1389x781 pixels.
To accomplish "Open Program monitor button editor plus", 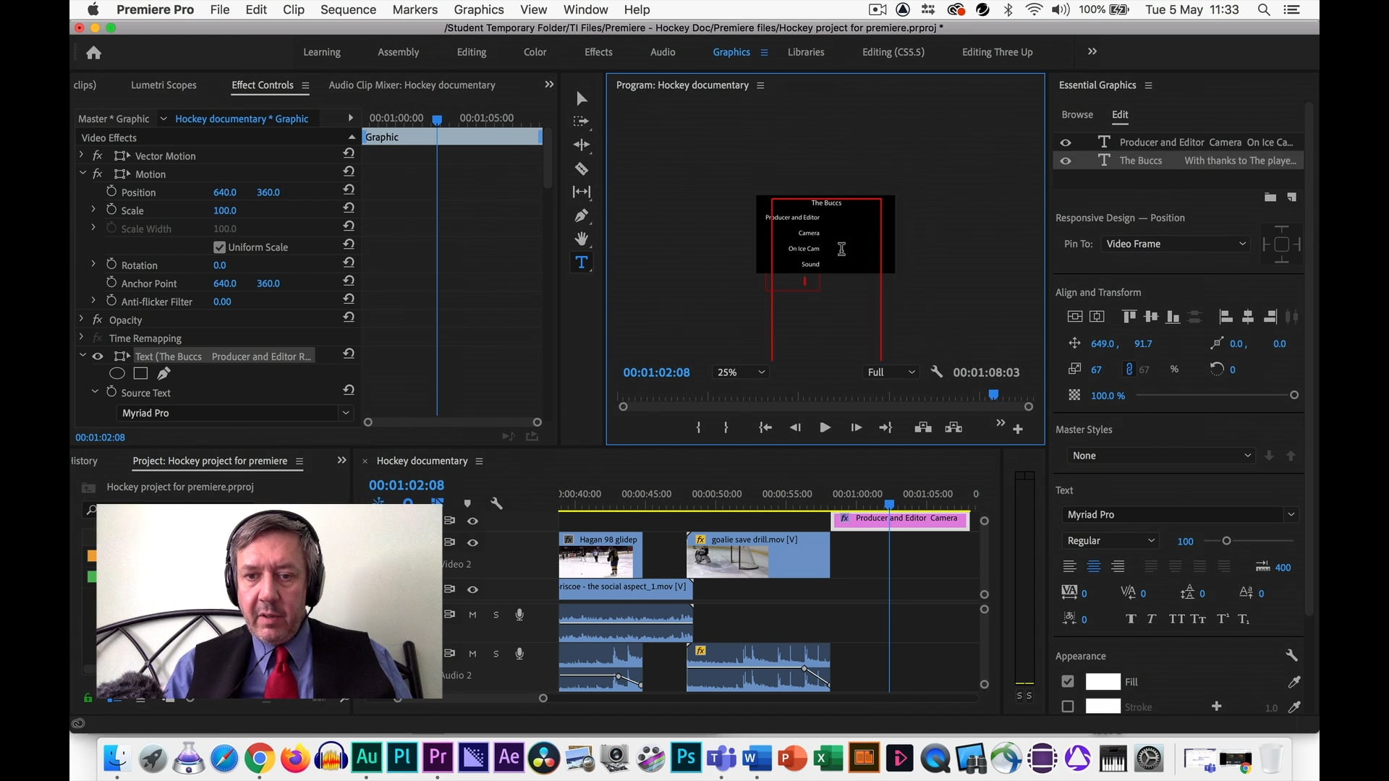I will [1018, 429].
